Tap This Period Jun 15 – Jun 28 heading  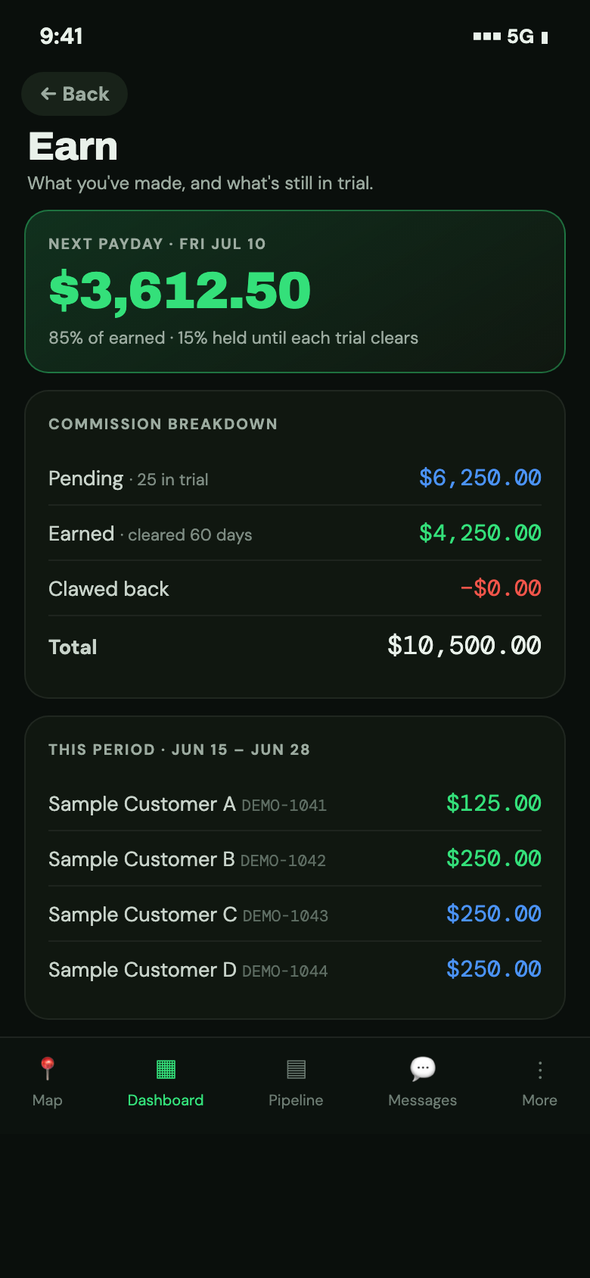[x=179, y=750]
